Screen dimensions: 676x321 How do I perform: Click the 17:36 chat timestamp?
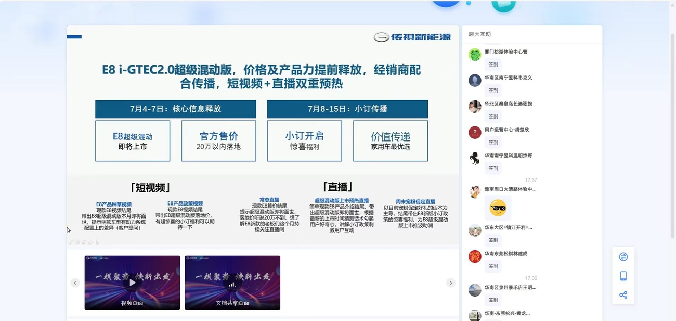point(531,278)
